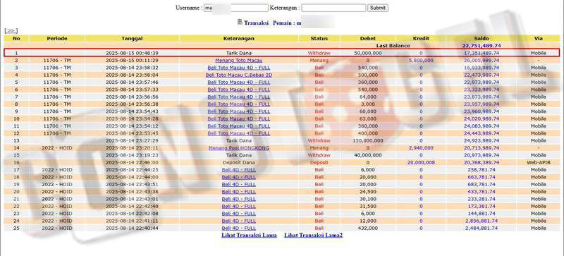
Task: Open the Menang Toto Macau link
Action: (x=239, y=61)
